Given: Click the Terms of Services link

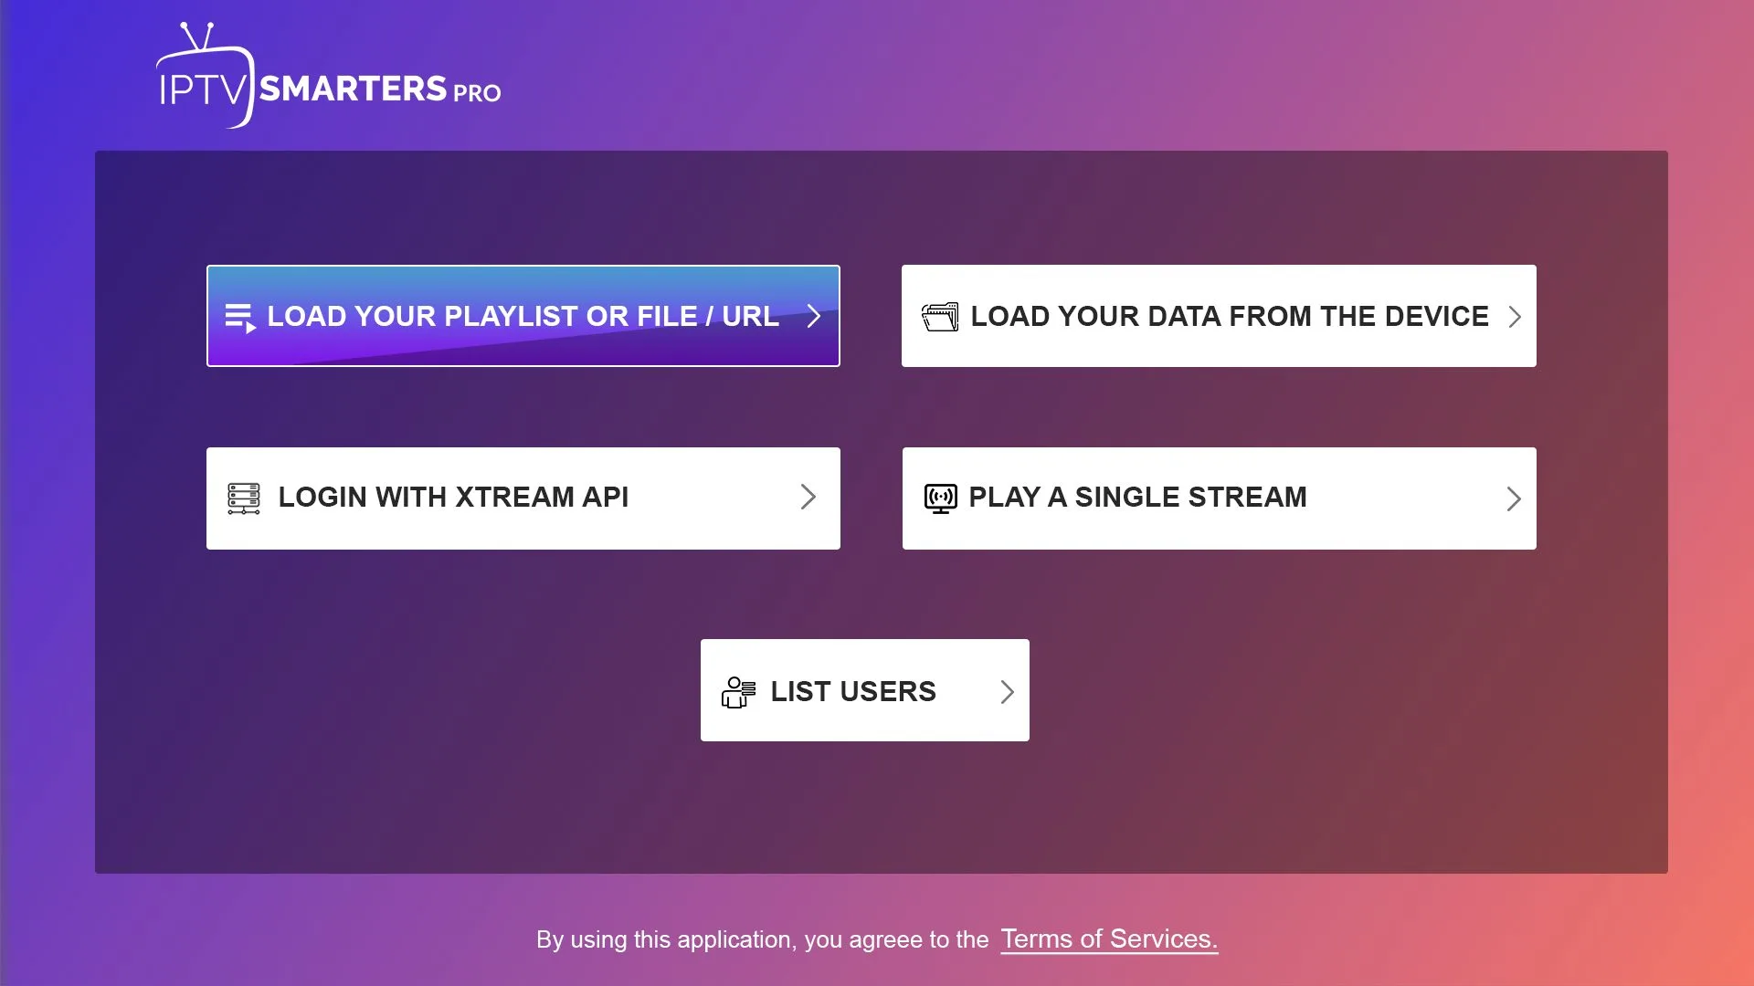Looking at the screenshot, I should pos(1108,939).
